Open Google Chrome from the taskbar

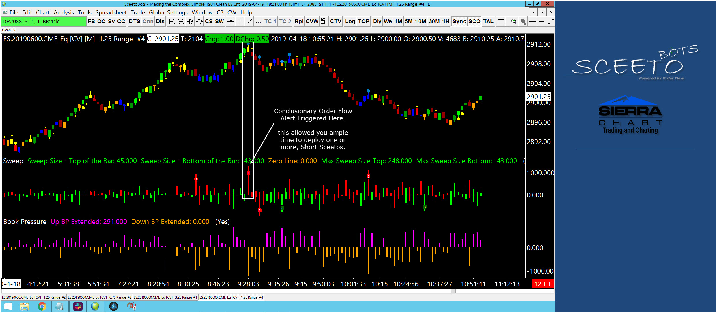(x=42, y=306)
